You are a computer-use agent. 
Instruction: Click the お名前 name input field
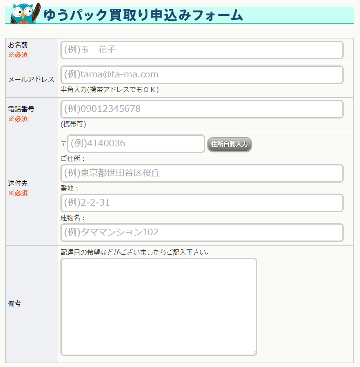[x=202, y=50]
